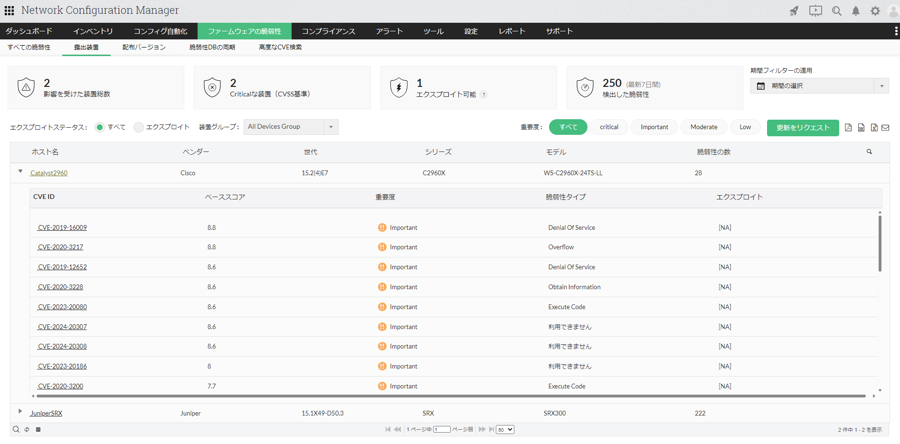Image resolution: width=900 pixels, height=444 pixels.
Task: Click the CVE list vertical scrollbar
Action: [880, 243]
